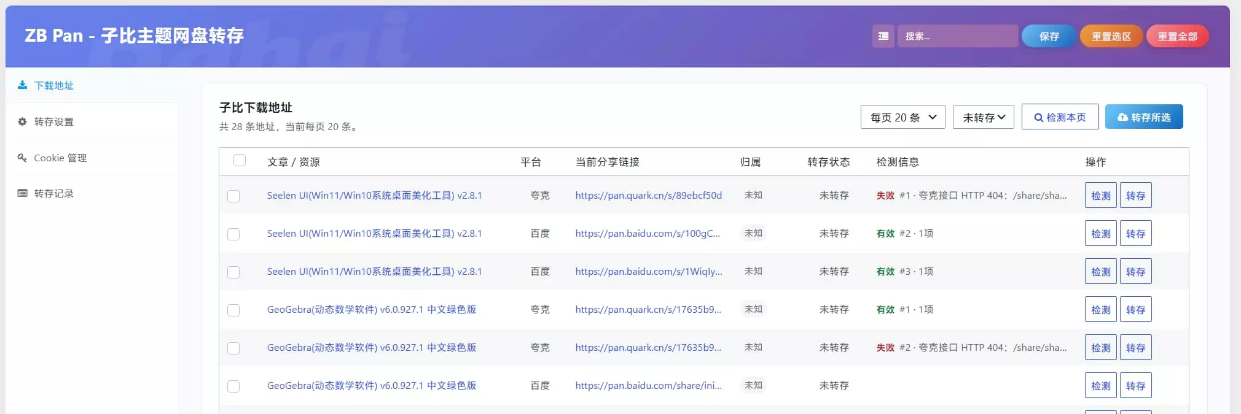Open the 未转存 status filter dropdown
Image resolution: width=1241 pixels, height=414 pixels.
983,117
